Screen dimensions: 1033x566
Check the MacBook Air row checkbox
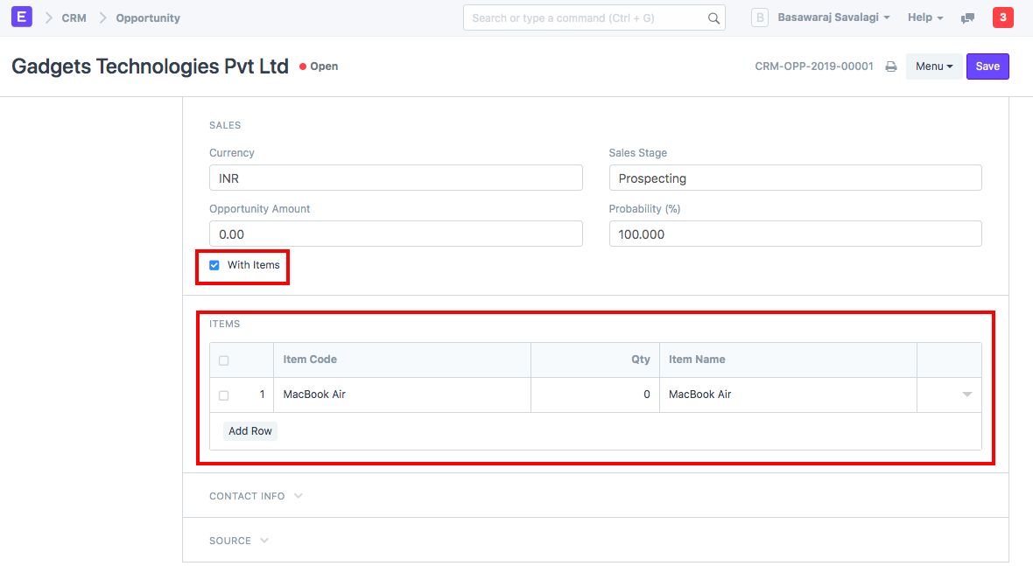pos(224,395)
